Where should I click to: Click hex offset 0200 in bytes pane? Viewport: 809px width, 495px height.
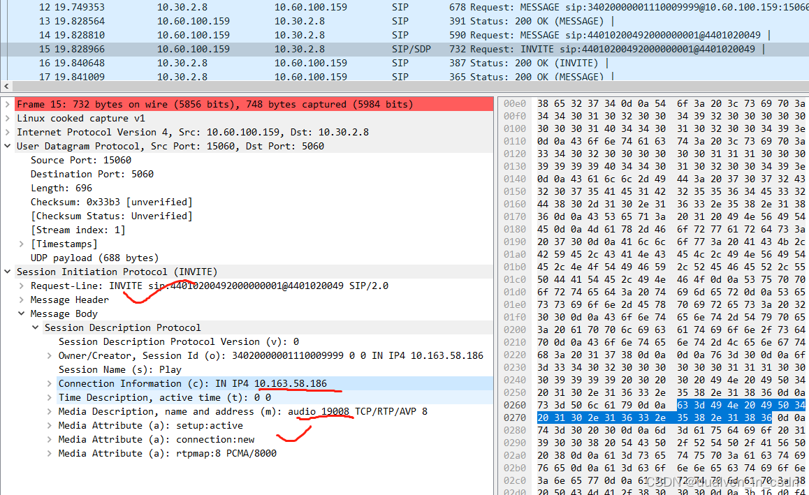[514, 330]
